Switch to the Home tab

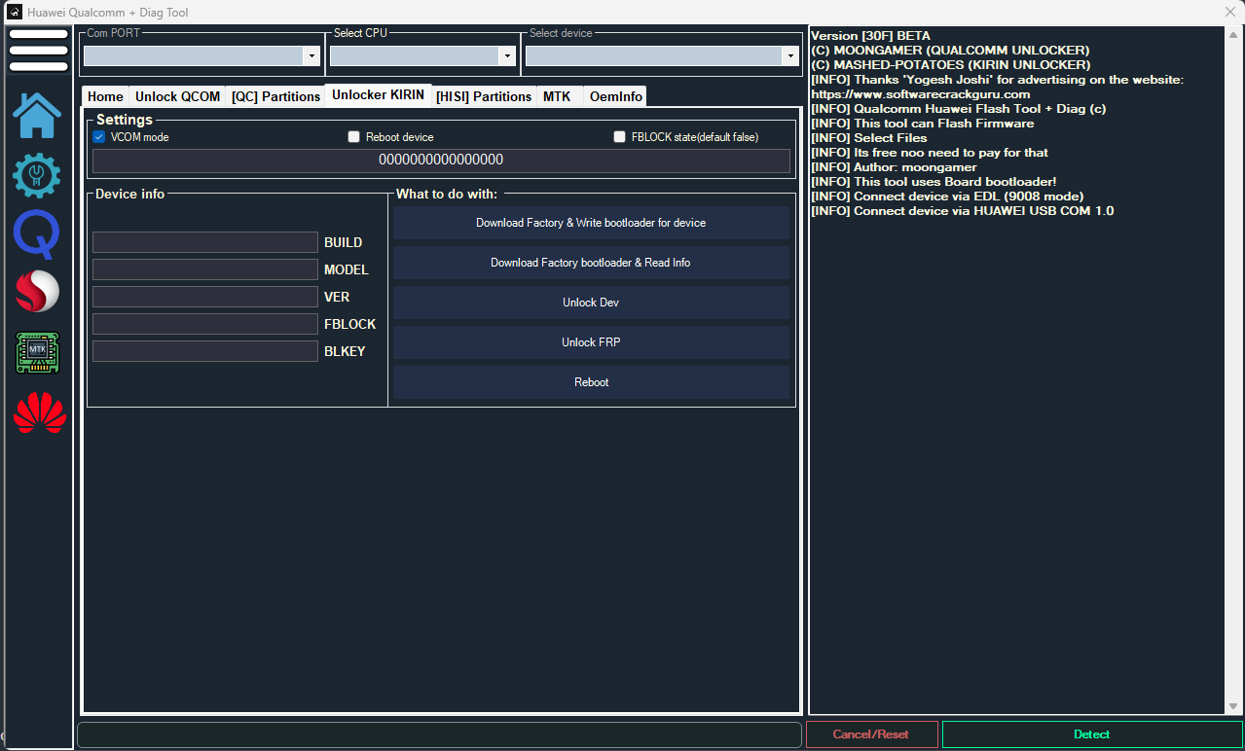click(x=105, y=96)
